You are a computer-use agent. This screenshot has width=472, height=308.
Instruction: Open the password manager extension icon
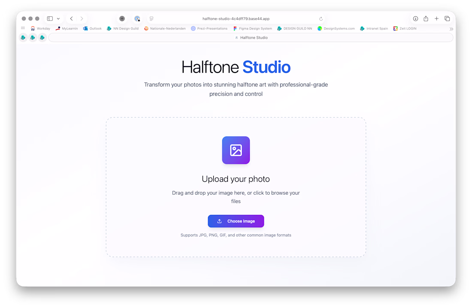137,19
